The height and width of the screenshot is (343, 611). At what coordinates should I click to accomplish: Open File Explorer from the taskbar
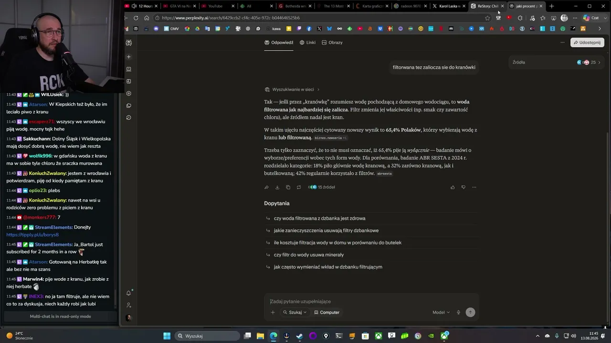tap(260, 336)
